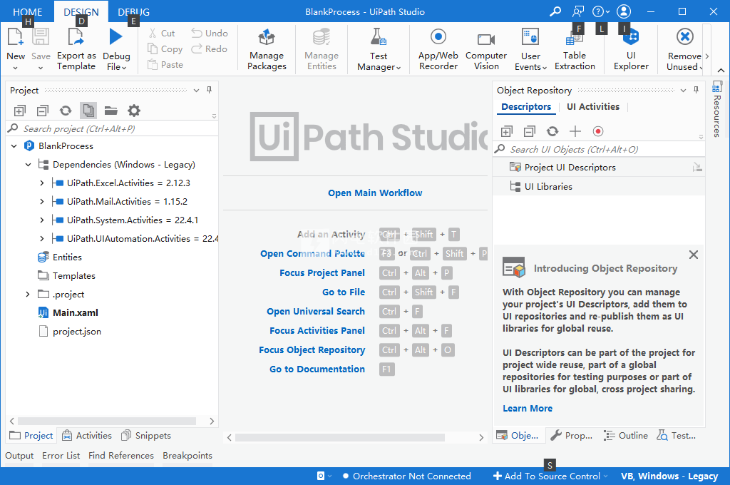Screen dimensions: 730x485
Task: Refresh the Project panel
Action: 66,111
